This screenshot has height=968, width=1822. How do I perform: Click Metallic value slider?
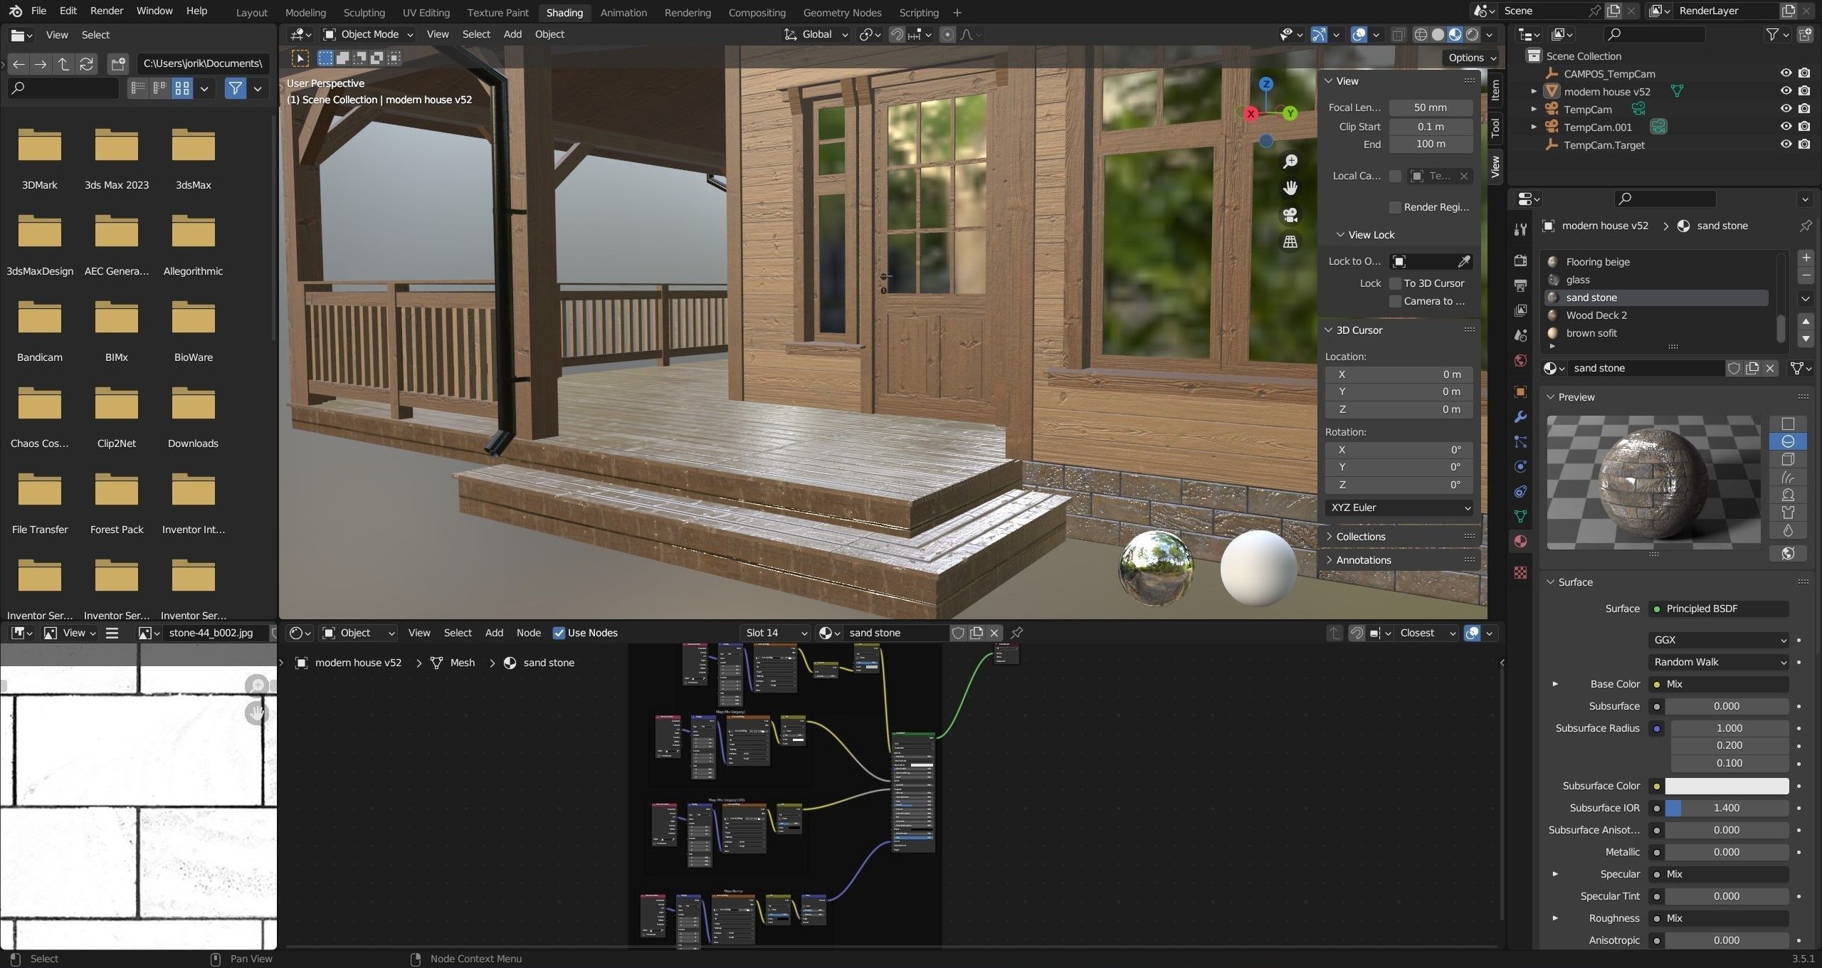(x=1727, y=852)
